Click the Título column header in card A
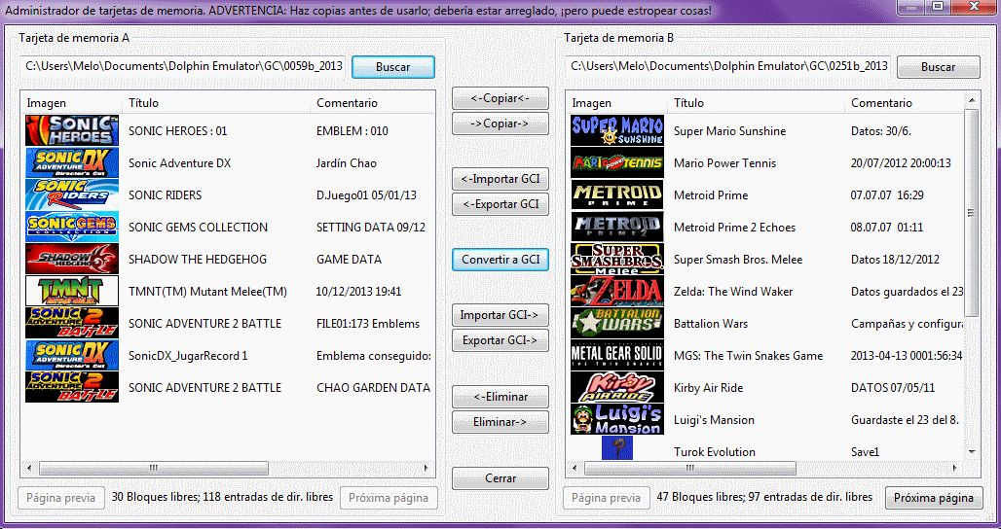The height and width of the screenshot is (529, 1001). point(216,103)
